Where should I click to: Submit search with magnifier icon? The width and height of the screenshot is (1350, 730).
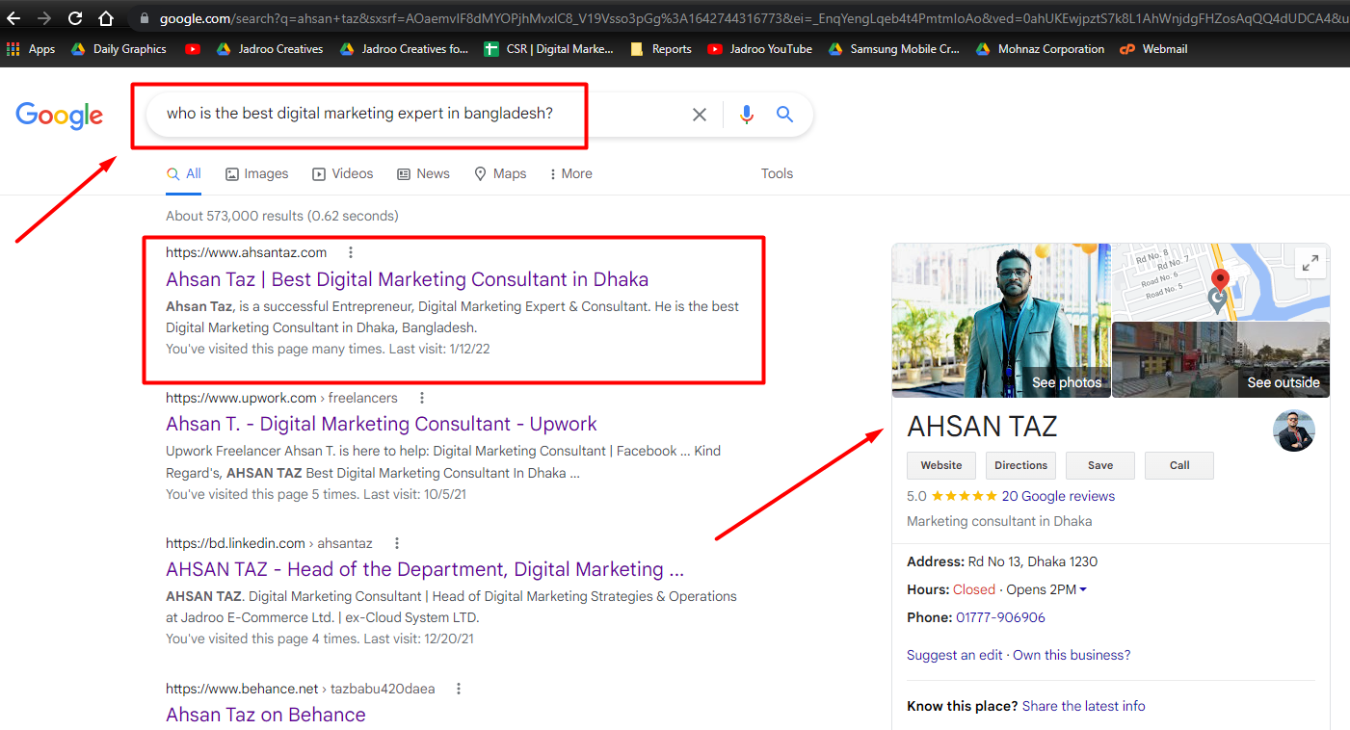[785, 115]
